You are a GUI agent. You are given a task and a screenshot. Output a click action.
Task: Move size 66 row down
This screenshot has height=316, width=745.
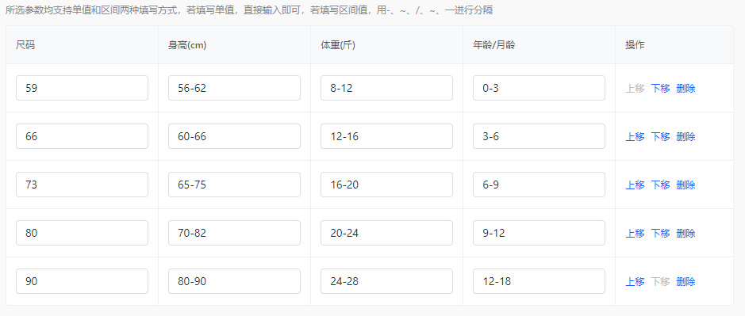click(x=660, y=137)
